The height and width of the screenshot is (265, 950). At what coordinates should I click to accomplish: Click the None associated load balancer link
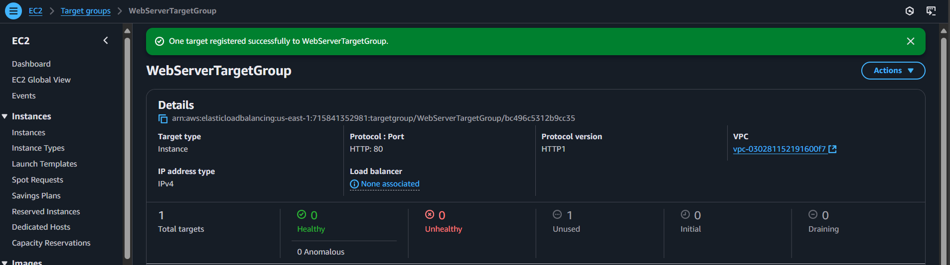pos(390,184)
